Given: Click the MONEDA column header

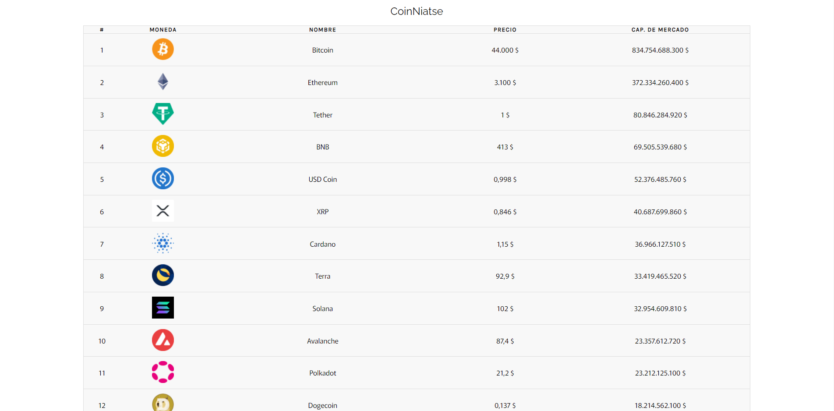Looking at the screenshot, I should [163, 30].
